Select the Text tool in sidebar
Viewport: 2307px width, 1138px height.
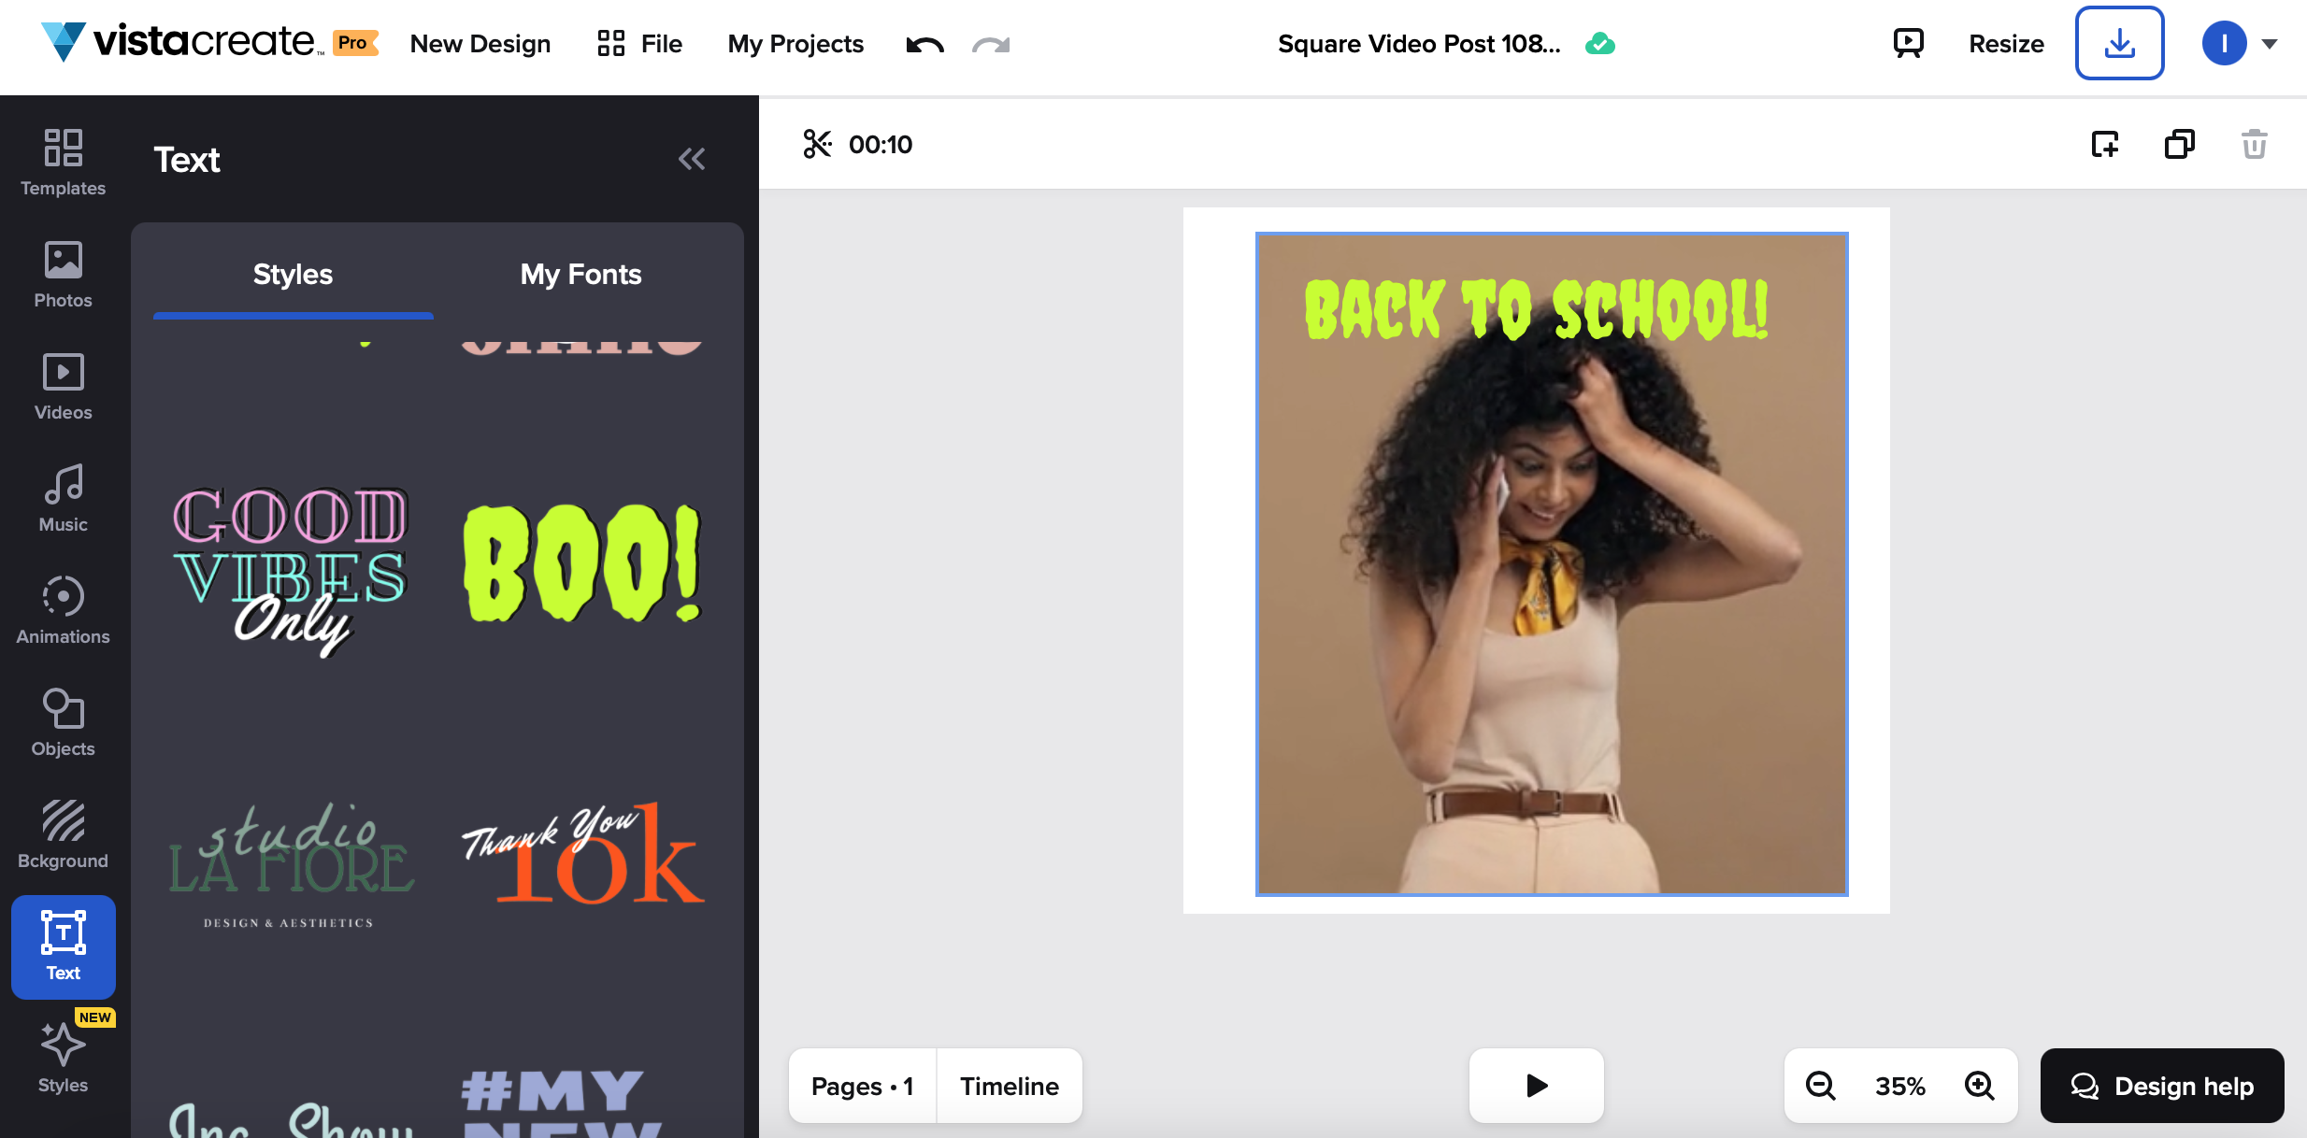[x=63, y=946]
